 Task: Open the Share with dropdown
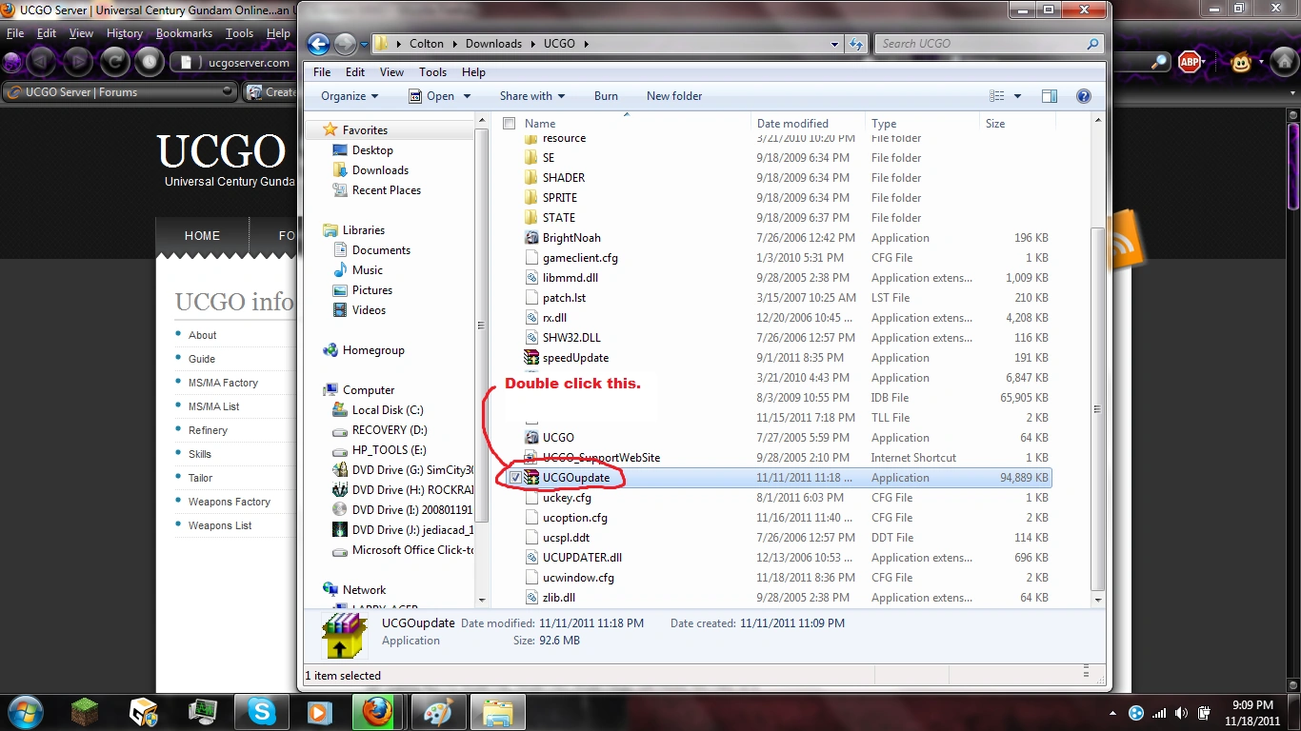click(x=532, y=96)
